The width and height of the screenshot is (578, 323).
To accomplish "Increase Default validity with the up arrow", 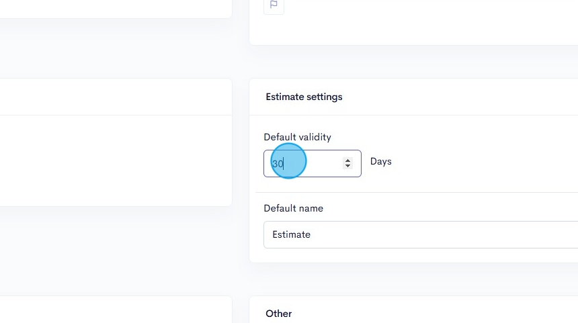I will tap(347, 160).
